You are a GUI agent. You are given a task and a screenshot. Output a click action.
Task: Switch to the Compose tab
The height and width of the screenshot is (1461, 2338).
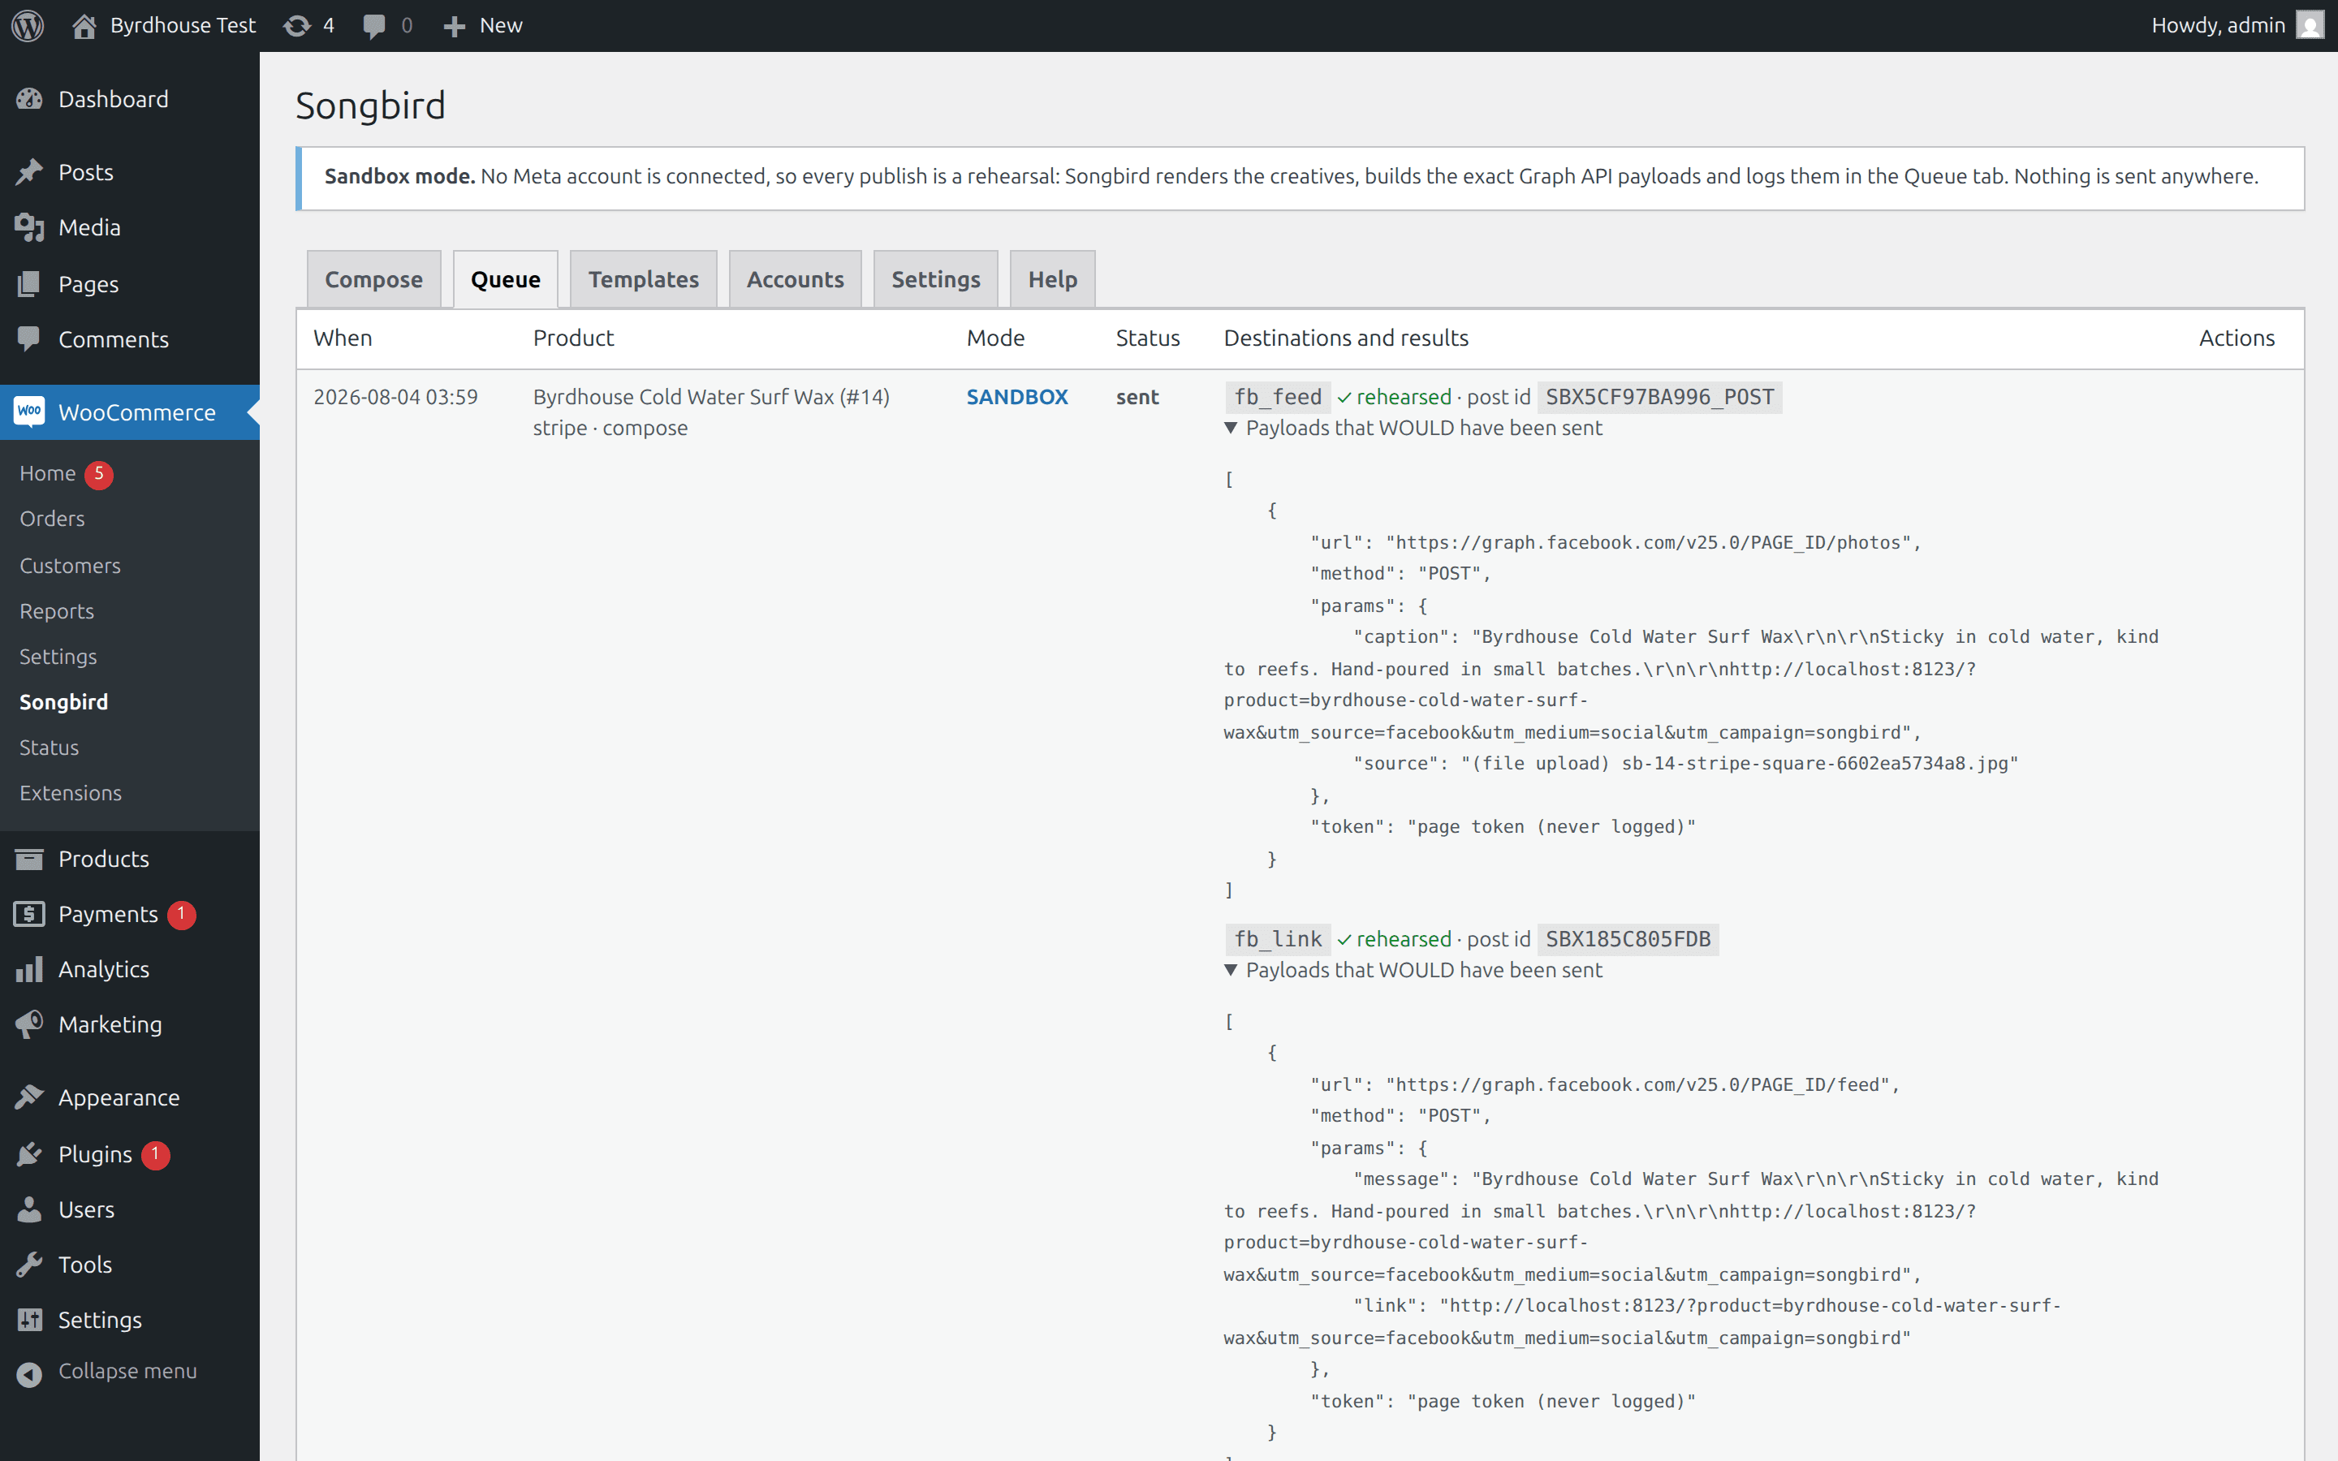pos(374,279)
